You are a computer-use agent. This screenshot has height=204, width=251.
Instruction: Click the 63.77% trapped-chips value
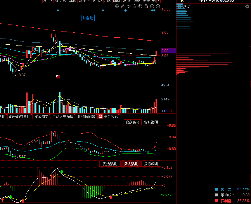pos(243,189)
